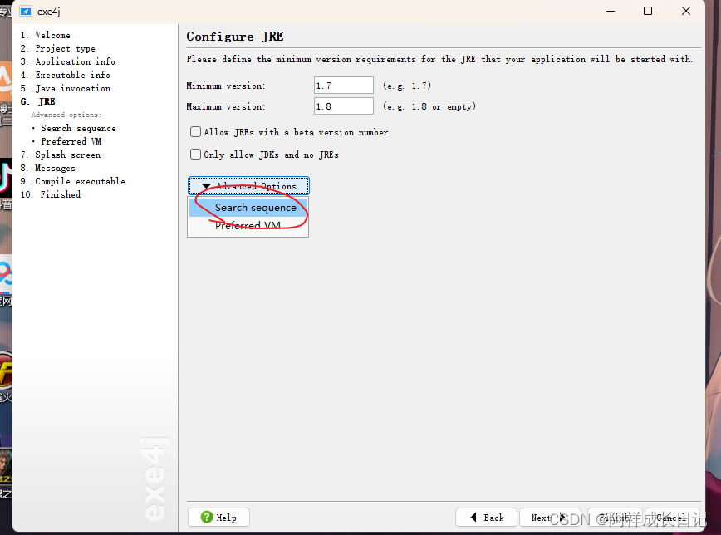Click the green Help question mark icon
This screenshot has width=721, height=535.
tap(207, 517)
